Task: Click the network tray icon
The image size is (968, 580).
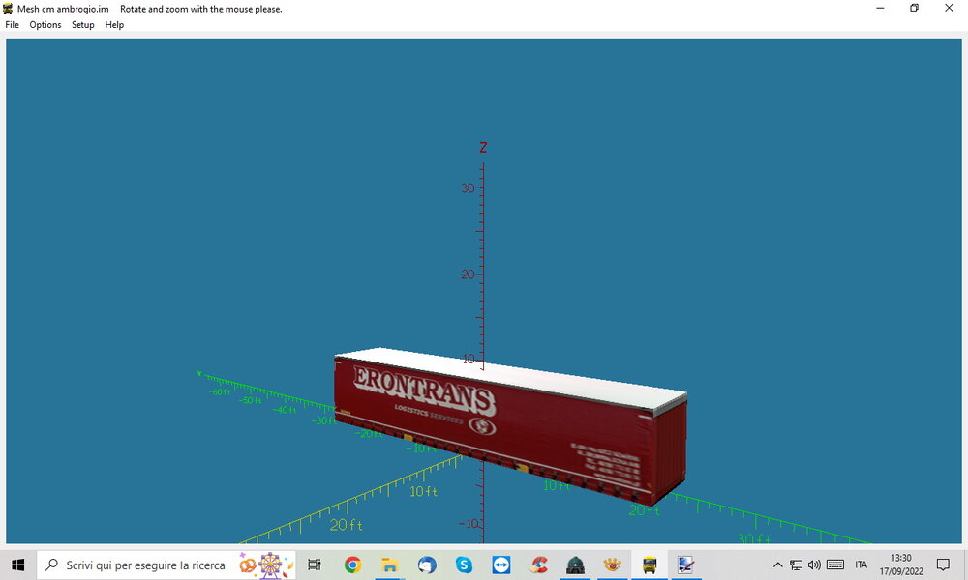Action: tap(797, 565)
